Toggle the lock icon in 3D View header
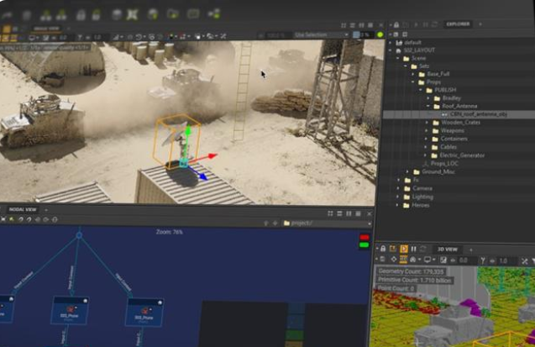 click(x=383, y=249)
